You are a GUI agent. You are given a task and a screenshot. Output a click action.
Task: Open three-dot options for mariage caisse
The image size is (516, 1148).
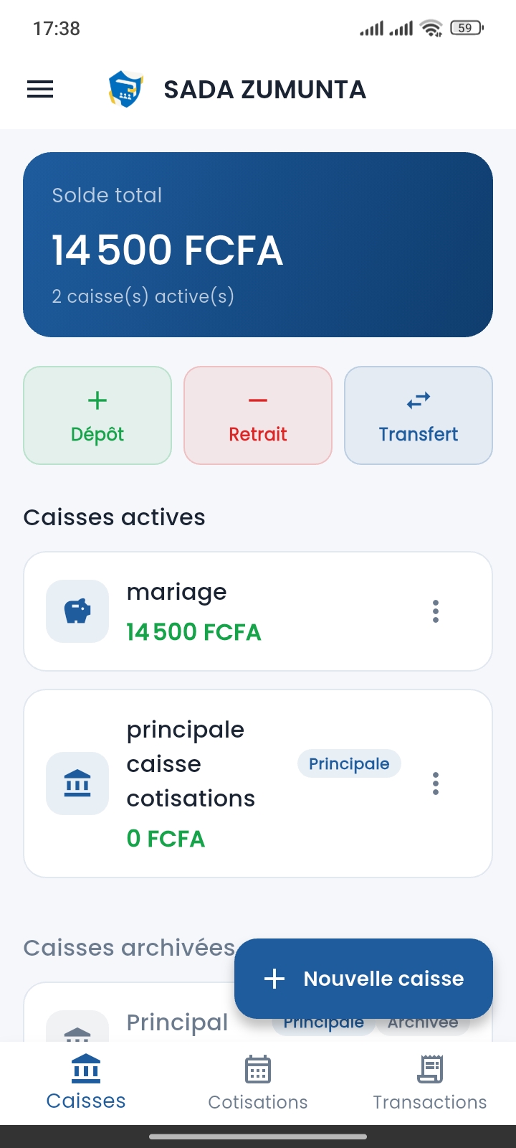click(435, 611)
